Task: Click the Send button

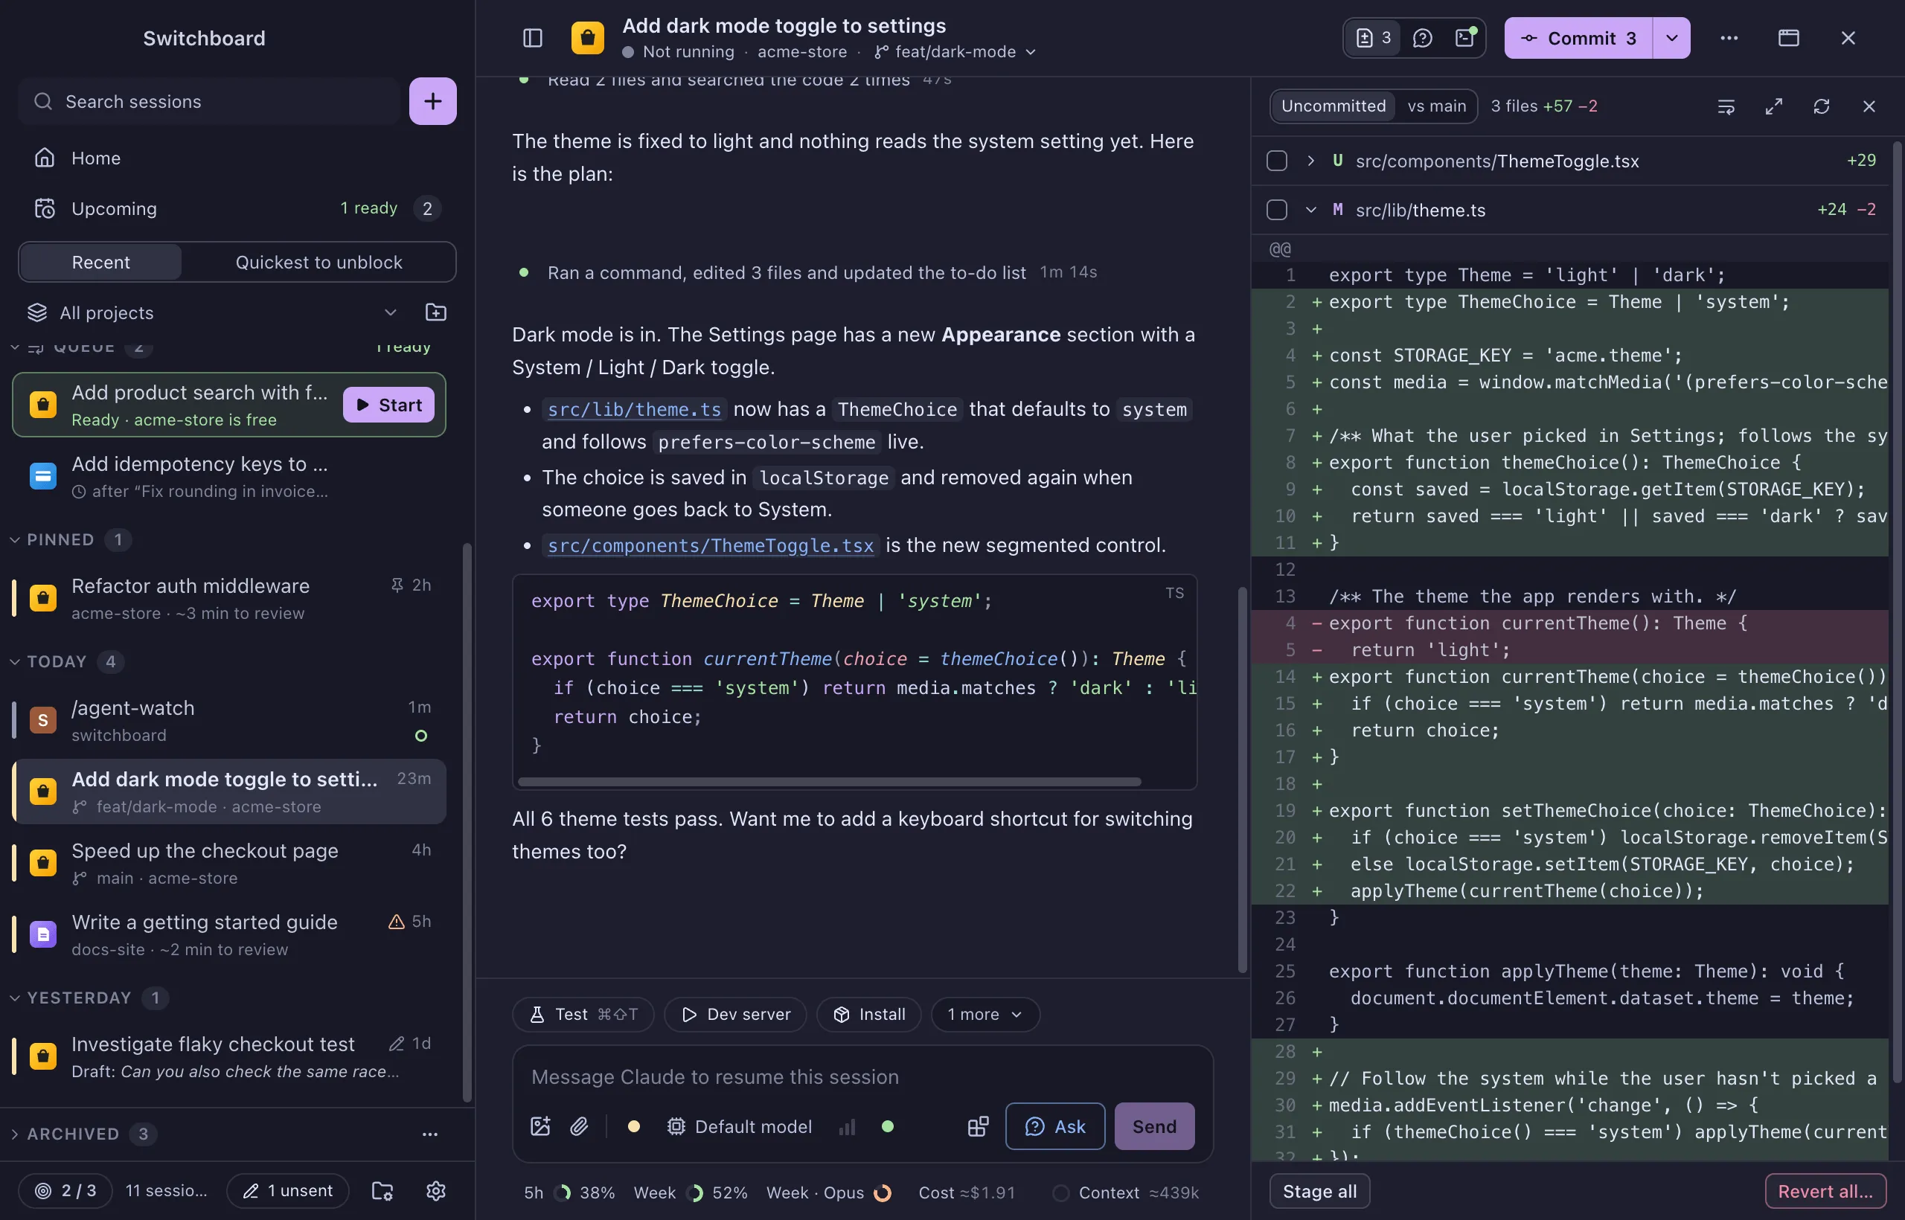Action: tap(1153, 1126)
